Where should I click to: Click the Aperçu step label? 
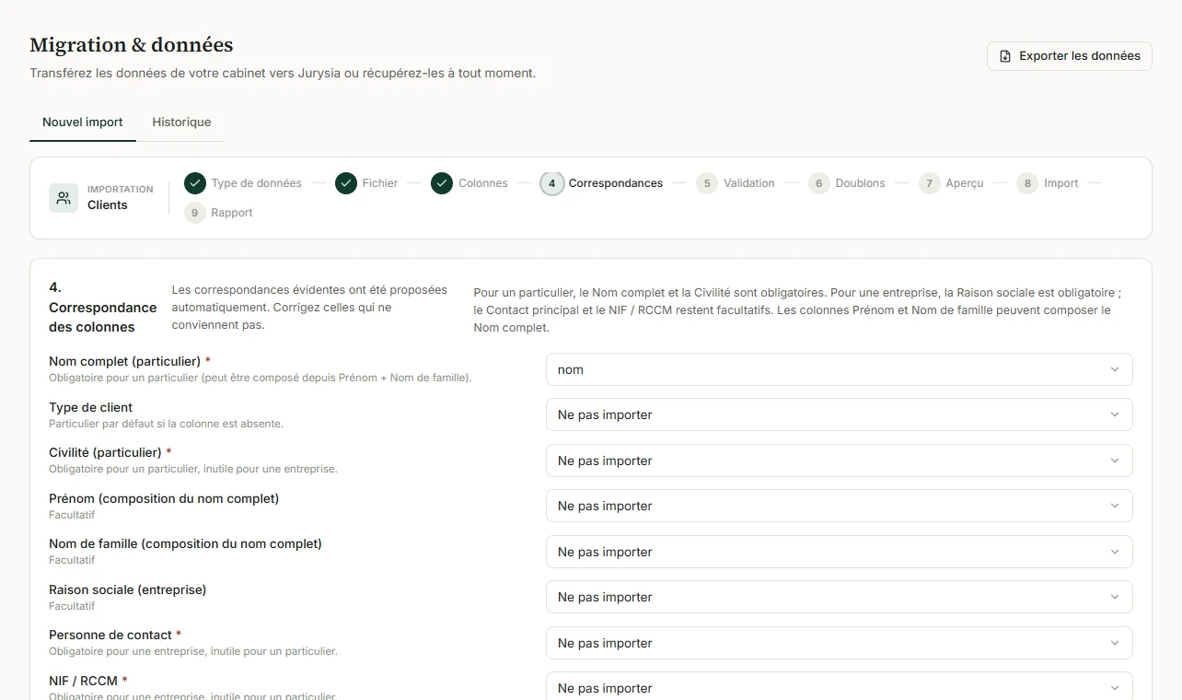tap(965, 183)
